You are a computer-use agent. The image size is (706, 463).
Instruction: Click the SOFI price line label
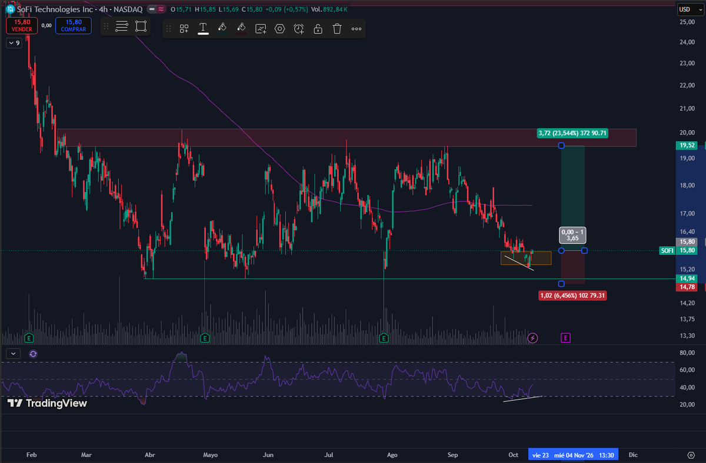point(667,251)
